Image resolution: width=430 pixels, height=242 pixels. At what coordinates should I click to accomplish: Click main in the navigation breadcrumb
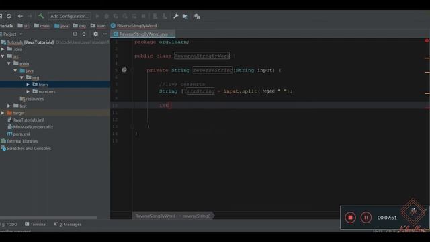[x=42, y=26]
